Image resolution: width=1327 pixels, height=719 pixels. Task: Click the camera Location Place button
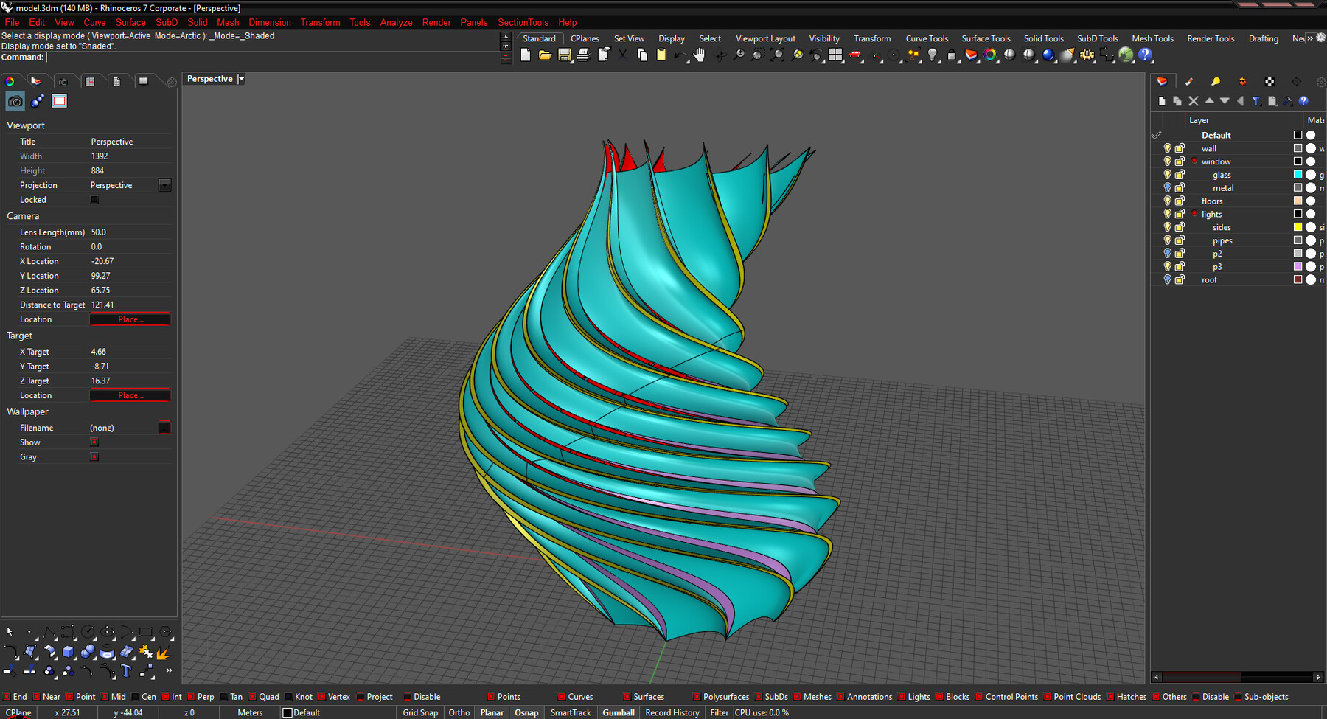point(130,319)
